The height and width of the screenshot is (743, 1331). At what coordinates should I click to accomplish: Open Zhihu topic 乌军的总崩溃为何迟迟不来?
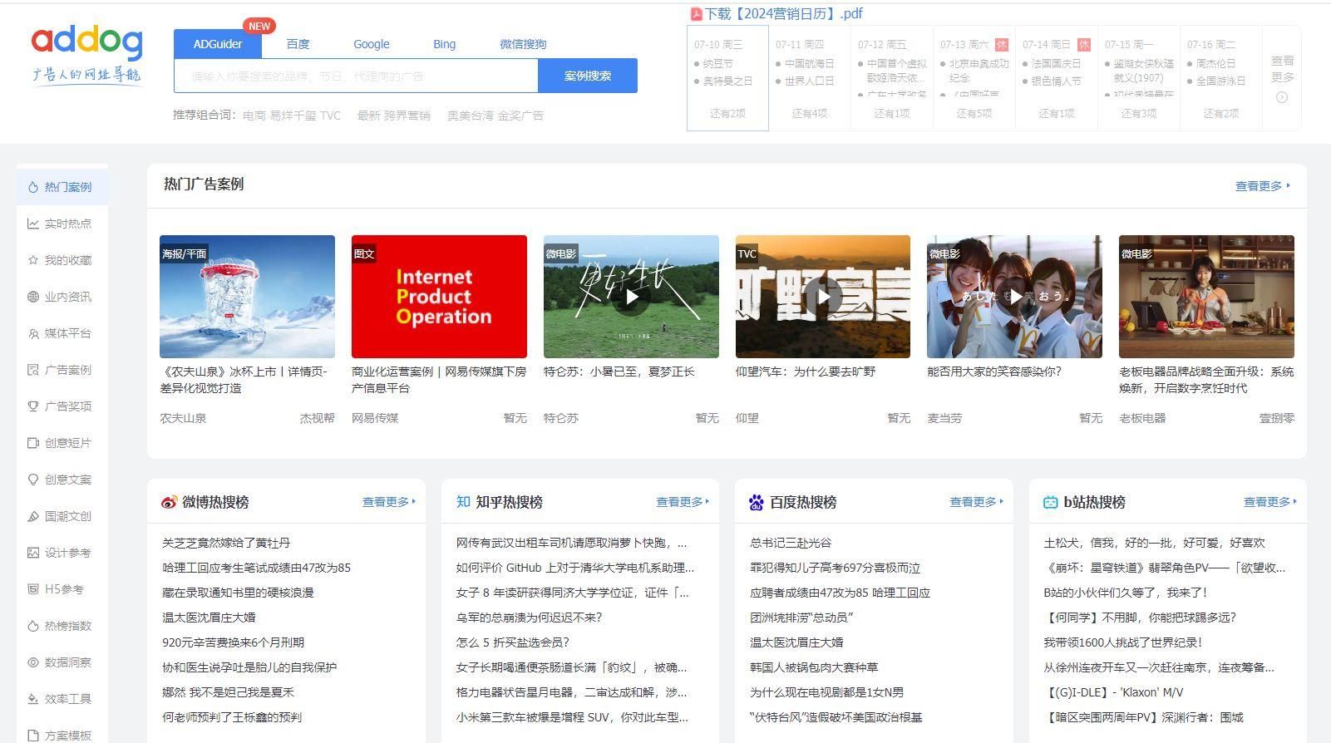coord(529,618)
